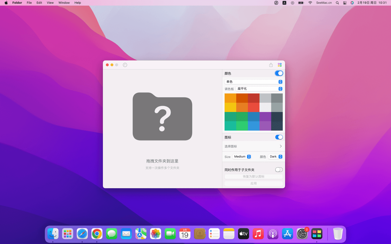
Task: Open the Medium size dropdown
Action: (242, 157)
